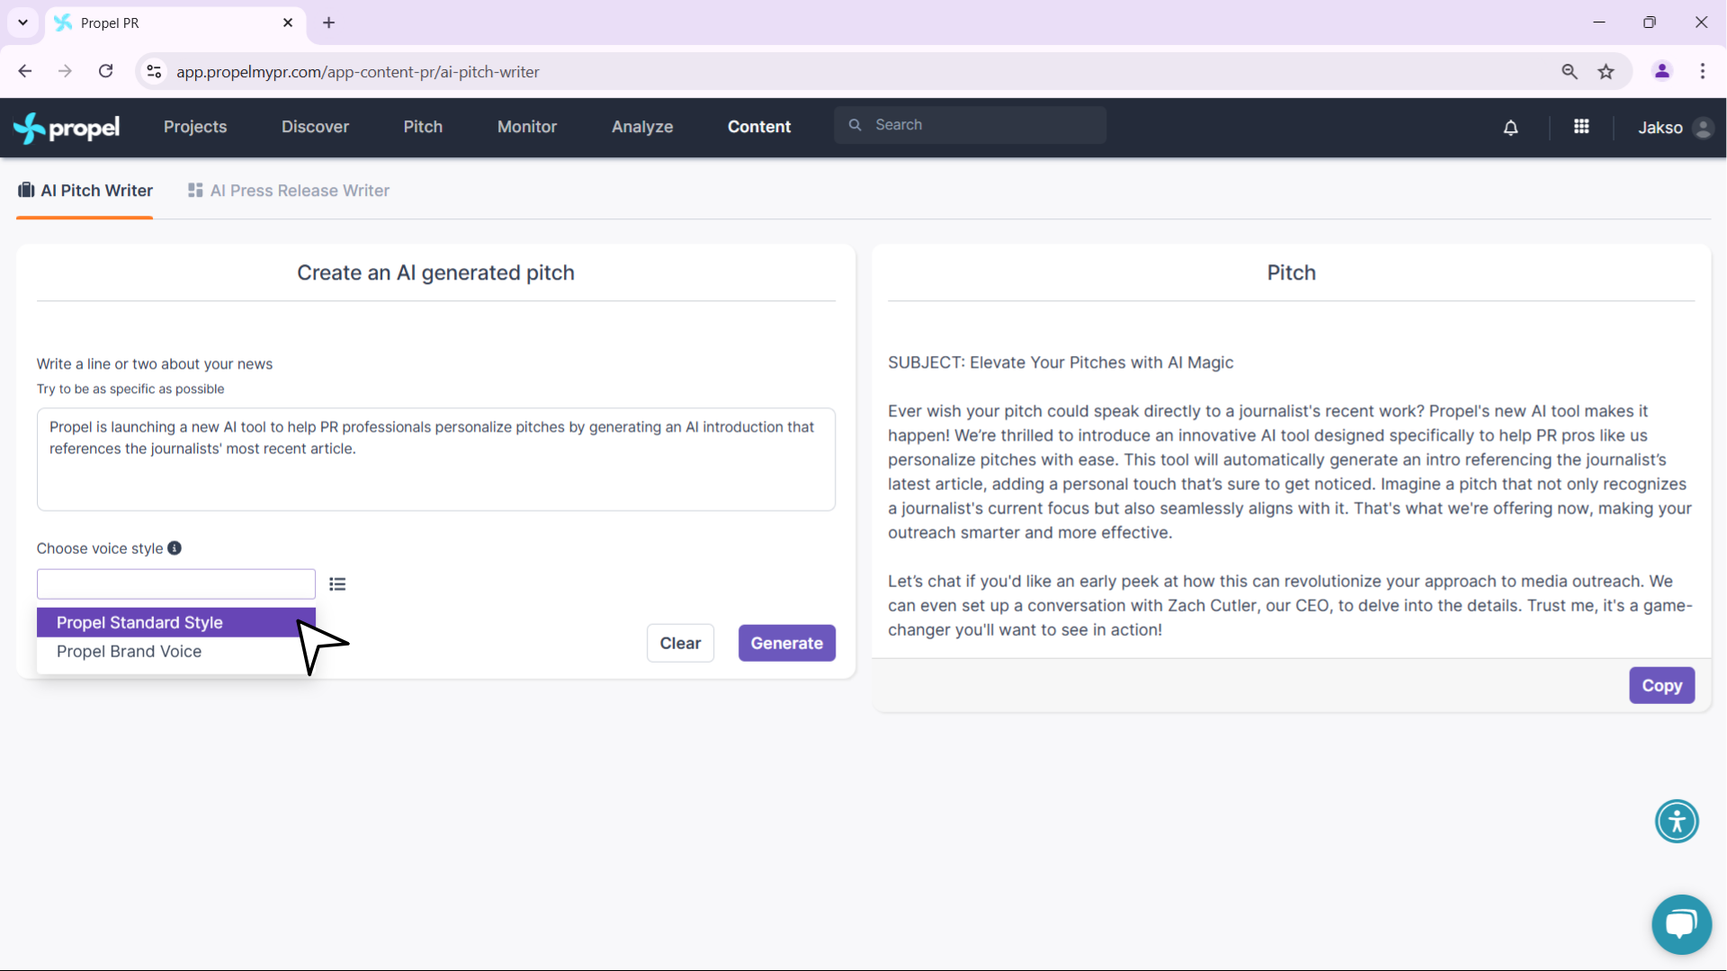This screenshot has height=971, width=1727.
Task: Click the voice style combo box
Action: 176,584
